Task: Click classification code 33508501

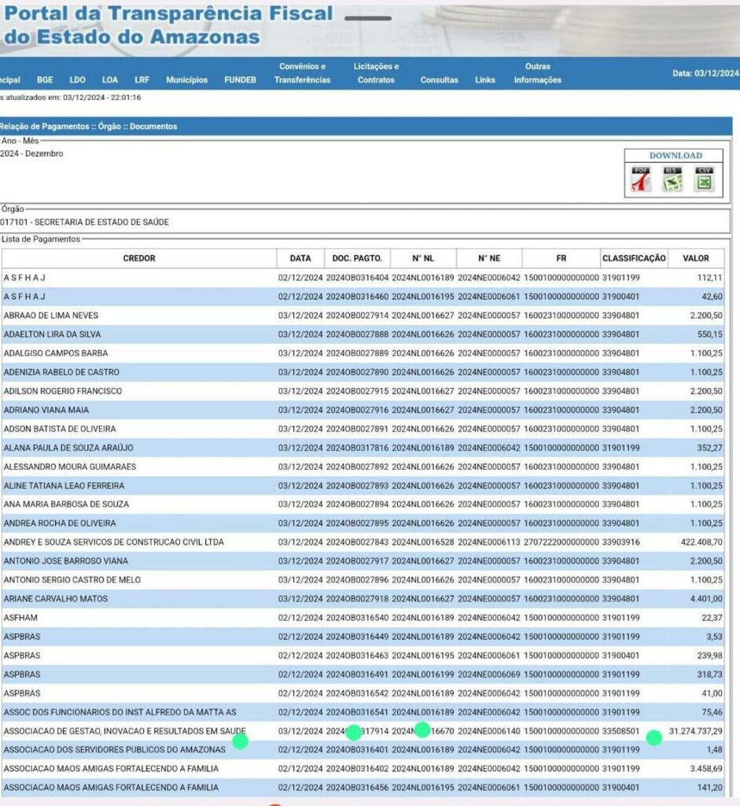Action: [620, 731]
